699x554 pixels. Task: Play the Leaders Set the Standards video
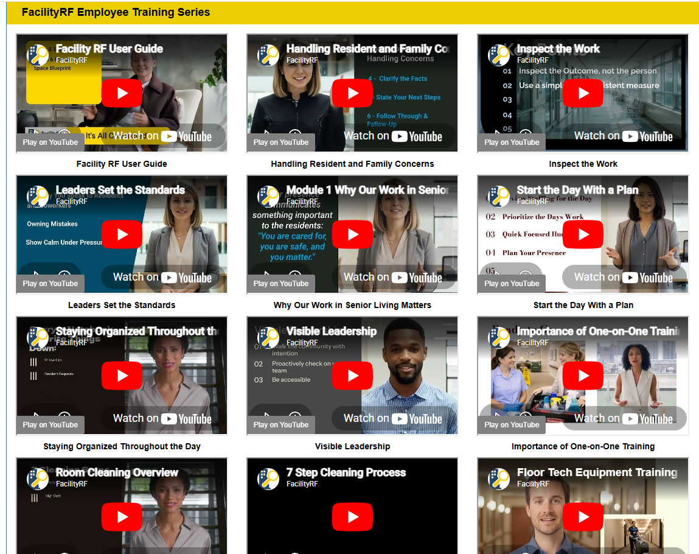[122, 234]
